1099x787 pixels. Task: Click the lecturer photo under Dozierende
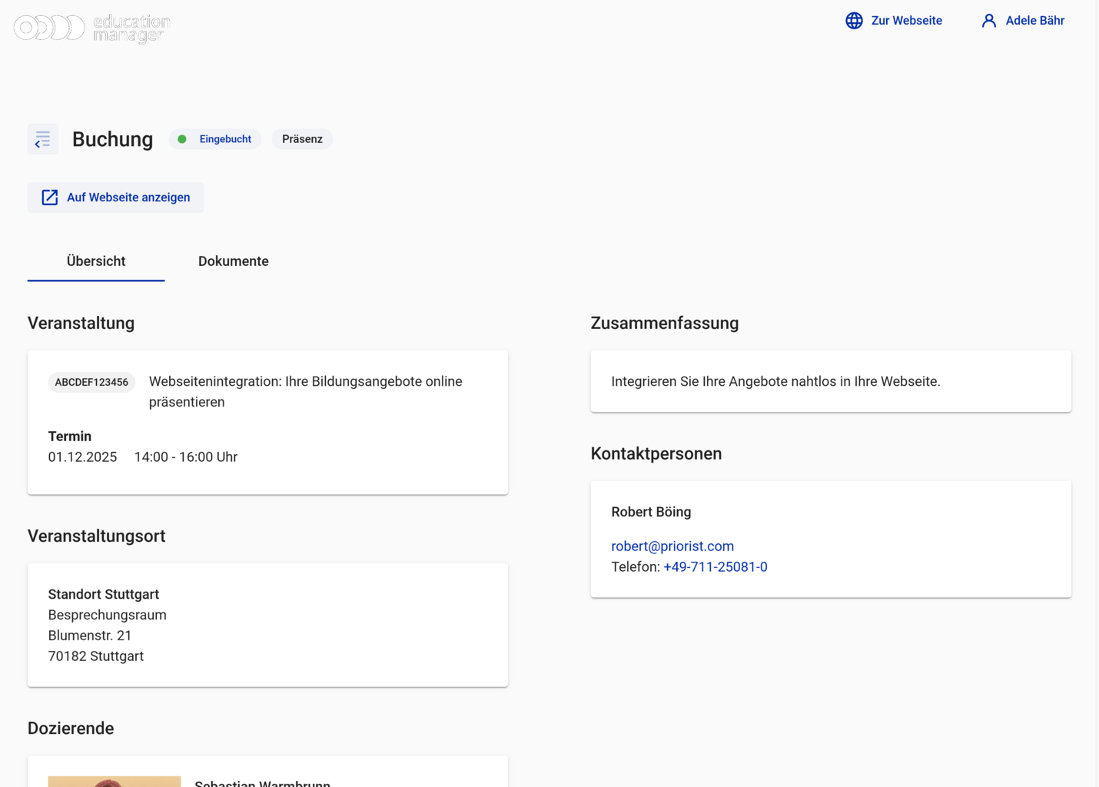point(115,781)
